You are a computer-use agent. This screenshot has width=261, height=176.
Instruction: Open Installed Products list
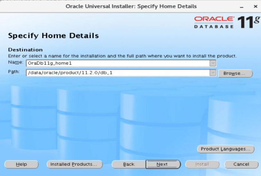coord(75,164)
